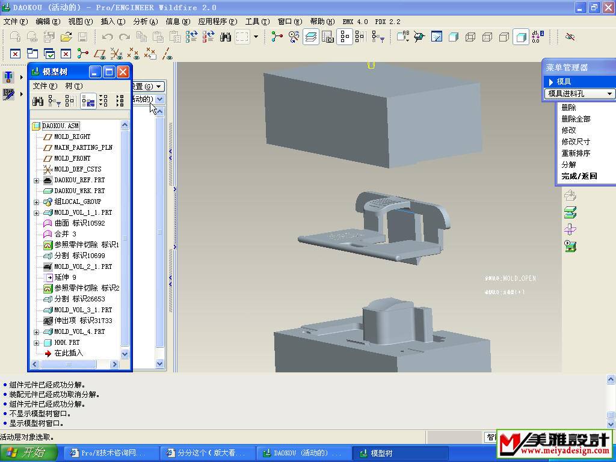Open the 视图 menu
Viewport: 616px width, 462px height.
[x=81, y=22]
